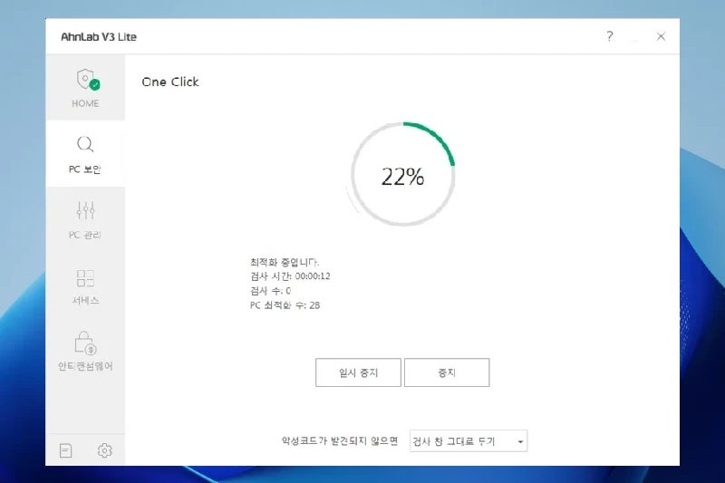The height and width of the screenshot is (483, 725).
Task: Click the 검사 수: 0 text
Action: (x=270, y=291)
